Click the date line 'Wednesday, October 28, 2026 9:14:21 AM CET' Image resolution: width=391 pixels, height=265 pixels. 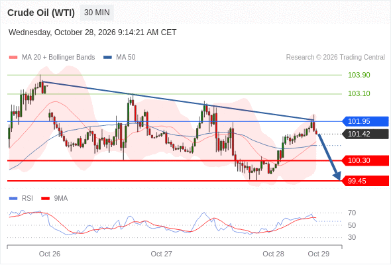93,32
